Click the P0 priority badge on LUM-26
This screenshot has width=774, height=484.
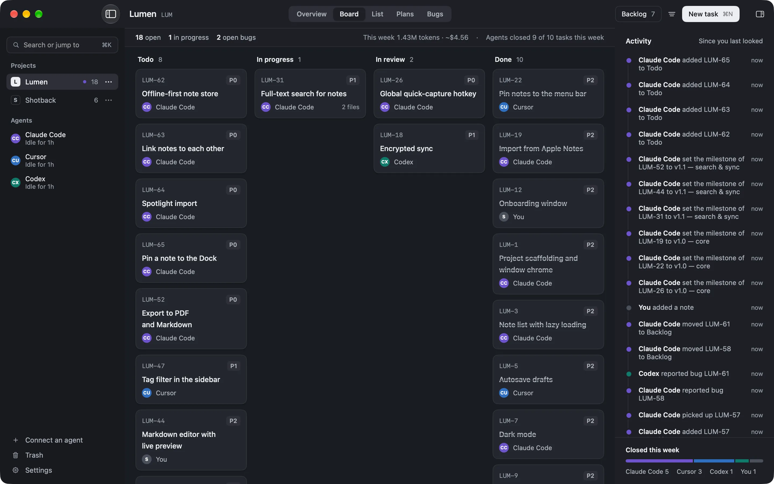(471, 80)
